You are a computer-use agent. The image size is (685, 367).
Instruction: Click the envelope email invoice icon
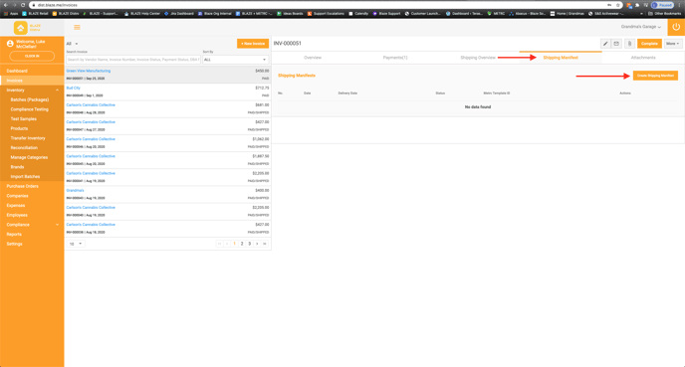click(616, 44)
